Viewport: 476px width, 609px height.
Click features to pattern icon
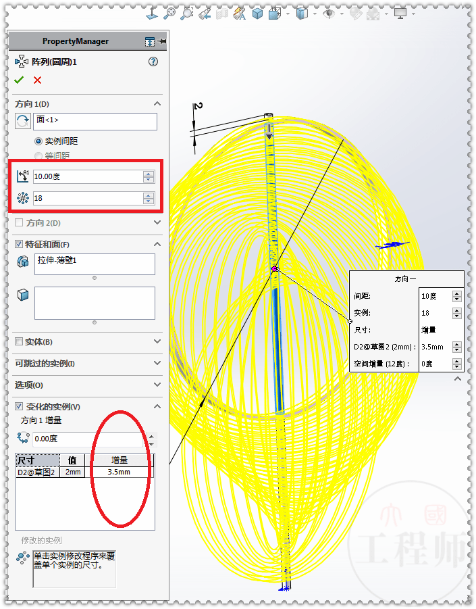tap(23, 262)
